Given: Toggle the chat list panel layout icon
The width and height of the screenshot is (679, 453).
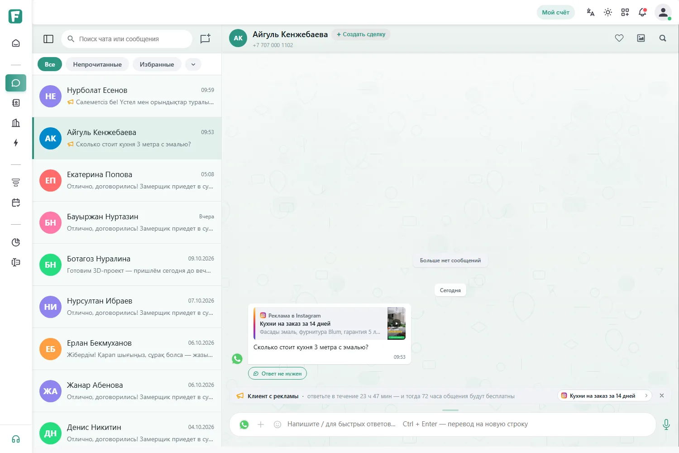Looking at the screenshot, I should click(x=48, y=39).
